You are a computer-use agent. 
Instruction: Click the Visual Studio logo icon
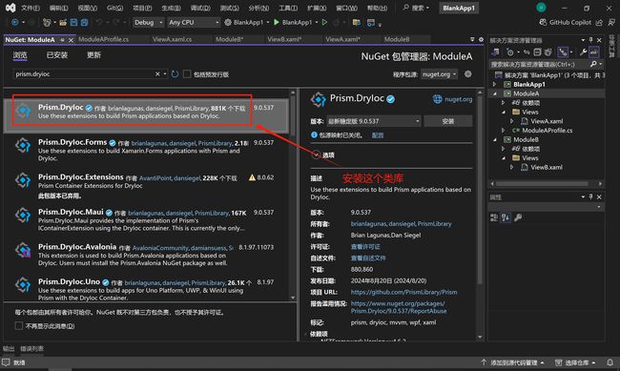(x=10, y=8)
